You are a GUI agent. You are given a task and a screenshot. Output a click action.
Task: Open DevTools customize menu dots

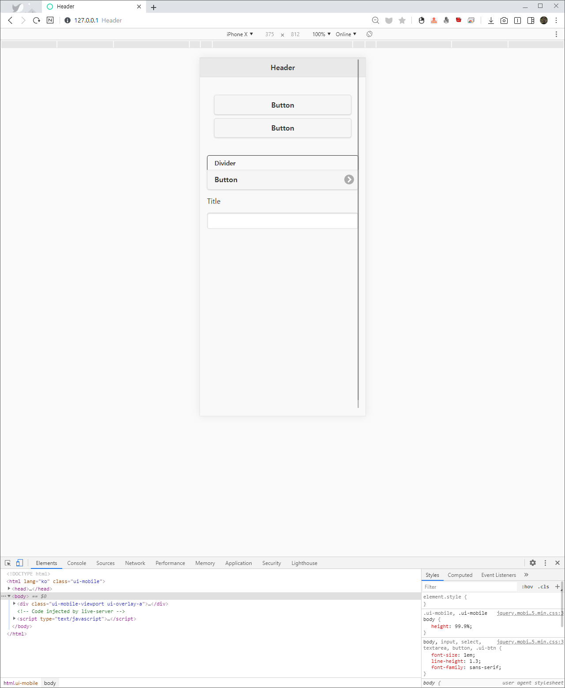click(x=545, y=563)
